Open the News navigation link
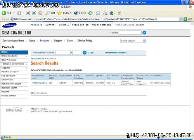 pos(32,41)
